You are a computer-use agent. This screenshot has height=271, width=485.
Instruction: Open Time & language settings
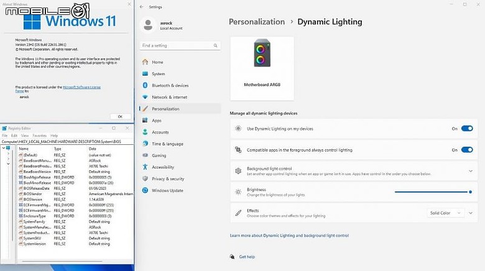coord(180,144)
